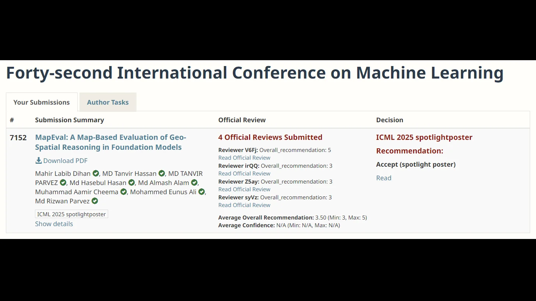This screenshot has width=536, height=301.
Task: Open the Read link under Decision
Action: 384,178
